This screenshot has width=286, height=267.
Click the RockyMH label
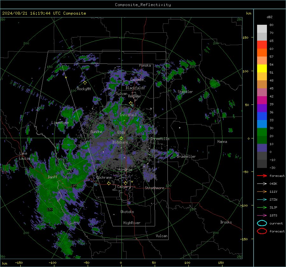pyautogui.click(x=84, y=89)
